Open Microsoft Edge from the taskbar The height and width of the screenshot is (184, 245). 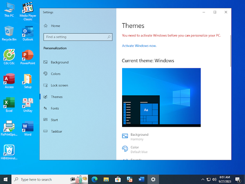coord(94,180)
